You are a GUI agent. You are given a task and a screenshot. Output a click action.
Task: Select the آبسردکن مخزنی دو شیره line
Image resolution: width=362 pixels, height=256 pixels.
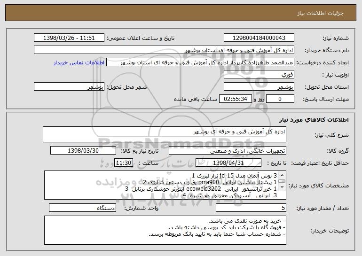(230, 195)
